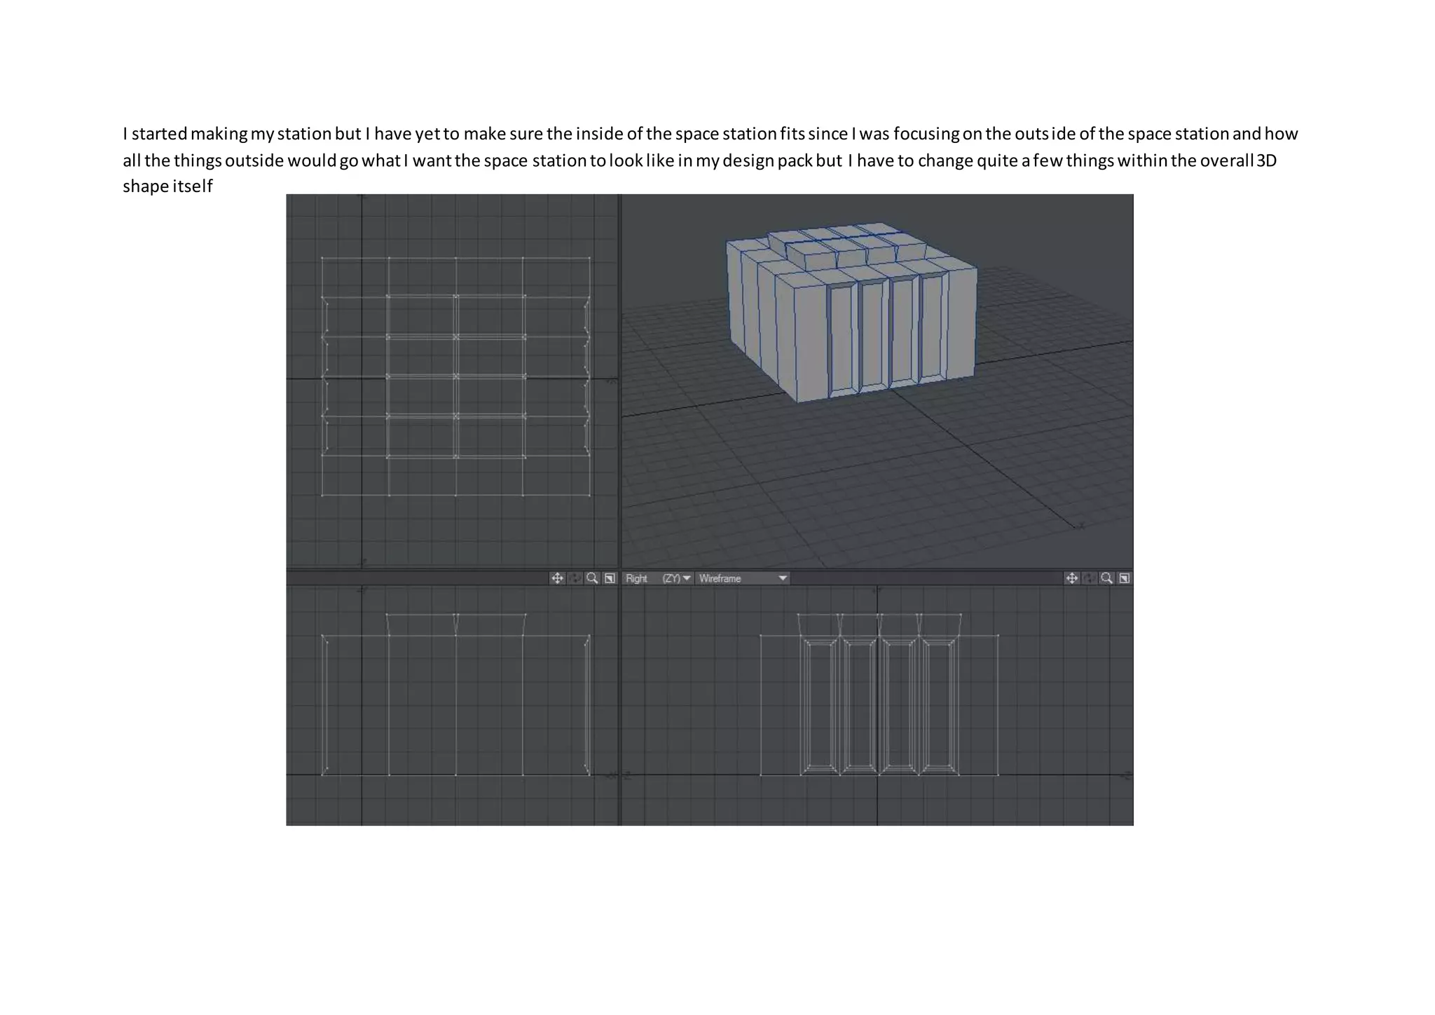Click the empty title bar right of the Wireframe dropdown
This screenshot has width=1435, height=1015.
click(925, 578)
